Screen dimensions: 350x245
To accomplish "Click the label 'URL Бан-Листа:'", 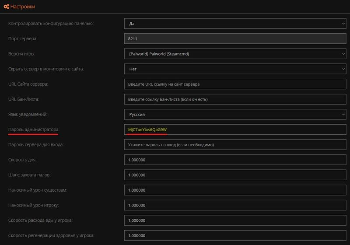I will coord(24,99).
